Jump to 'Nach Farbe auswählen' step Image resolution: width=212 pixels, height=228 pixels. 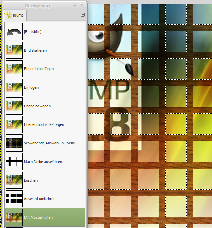[43, 162]
